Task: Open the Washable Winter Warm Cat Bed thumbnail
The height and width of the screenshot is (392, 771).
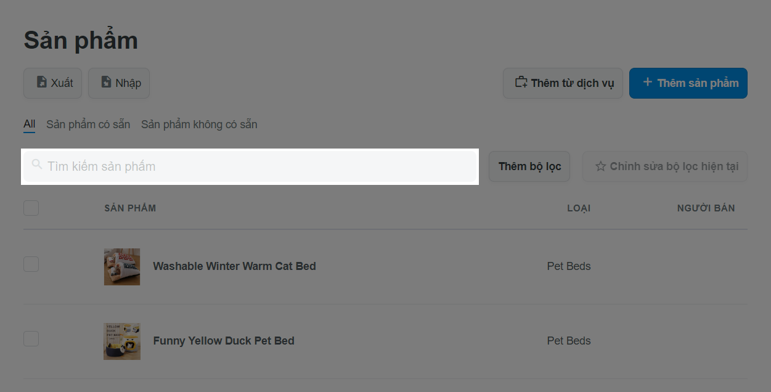Action: coord(122,267)
